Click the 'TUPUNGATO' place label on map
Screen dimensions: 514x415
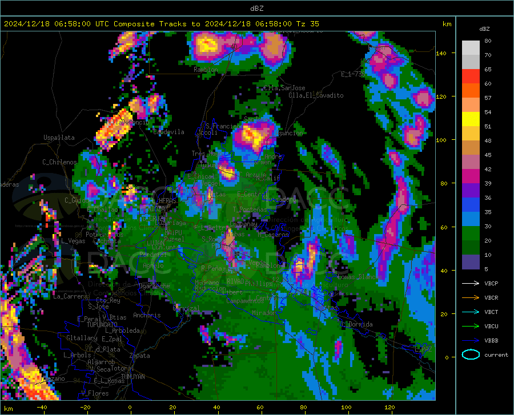click(102, 325)
